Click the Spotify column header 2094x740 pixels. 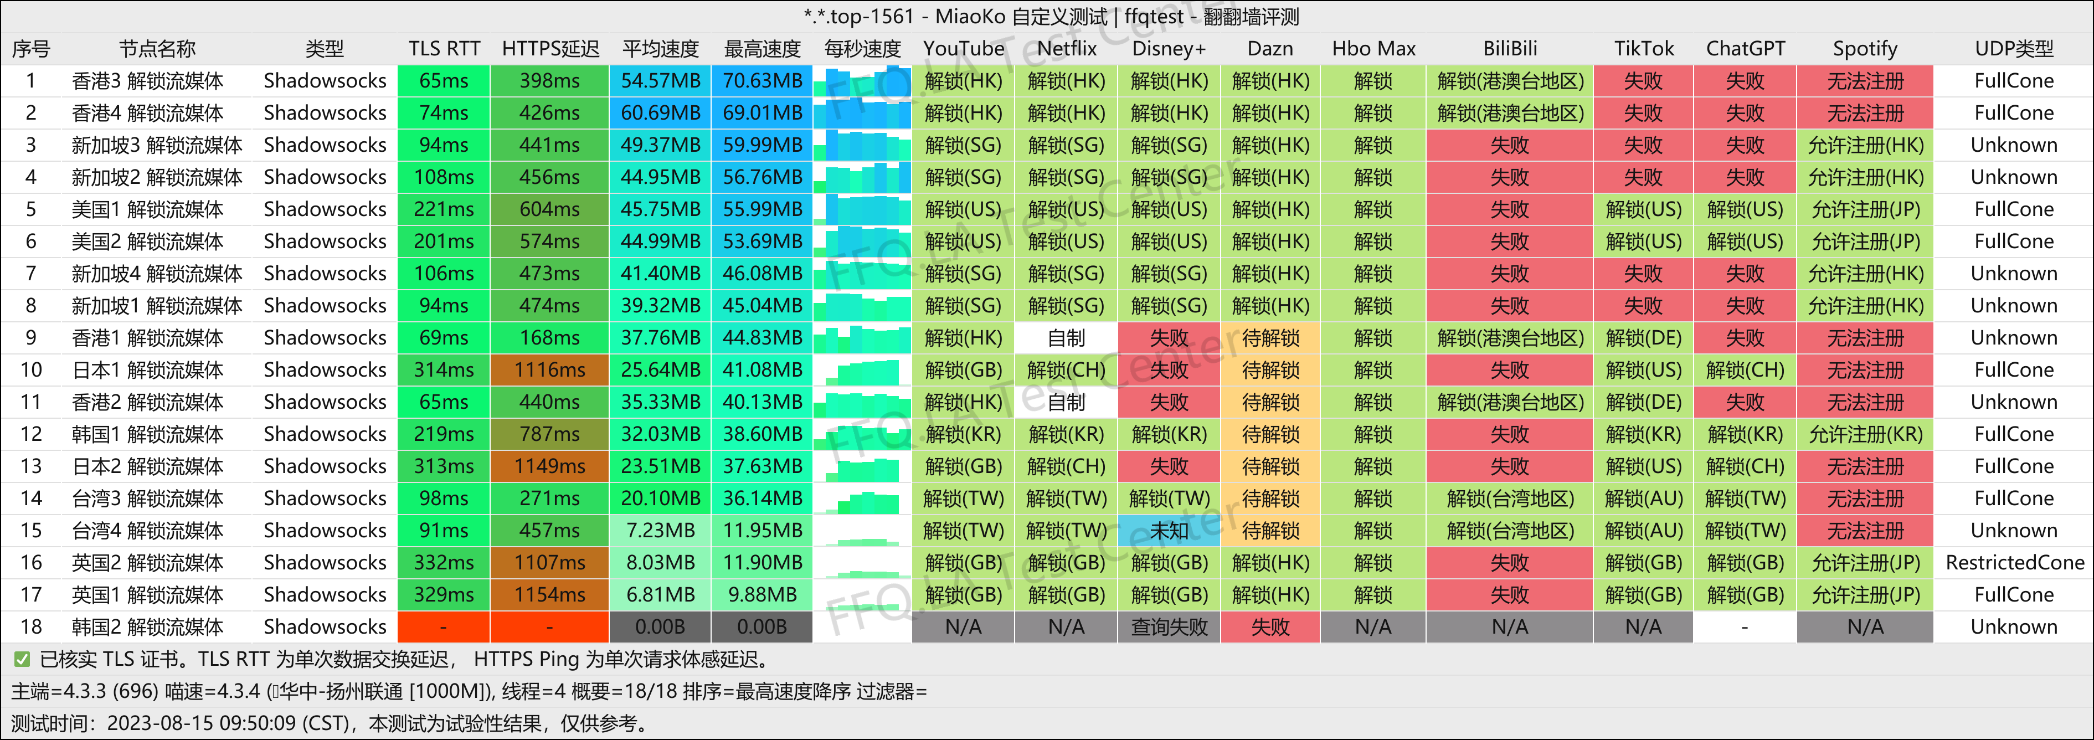point(1866,49)
